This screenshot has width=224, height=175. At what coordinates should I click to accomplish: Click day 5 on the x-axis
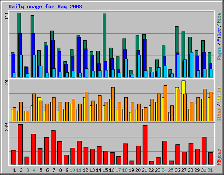coord(41,170)
